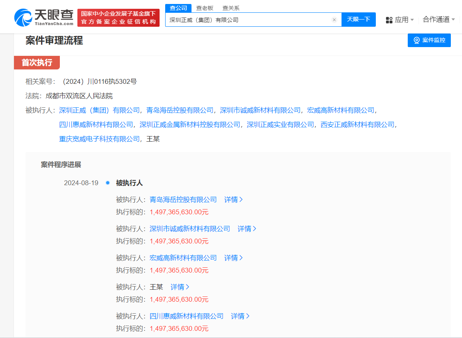Click the 国家中小企业发展子基金旗下 red banner
The width and height of the screenshot is (462, 338).
[118, 18]
